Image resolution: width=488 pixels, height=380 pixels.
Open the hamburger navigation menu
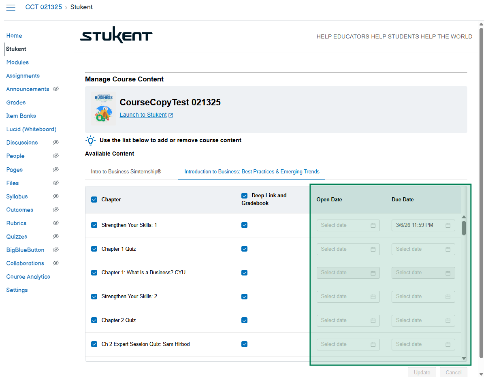11,7
